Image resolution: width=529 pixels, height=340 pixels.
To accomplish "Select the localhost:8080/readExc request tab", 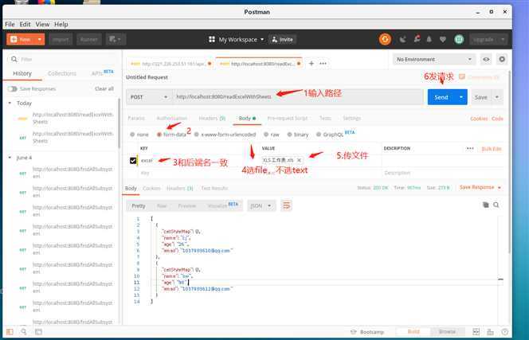I will (259, 64).
